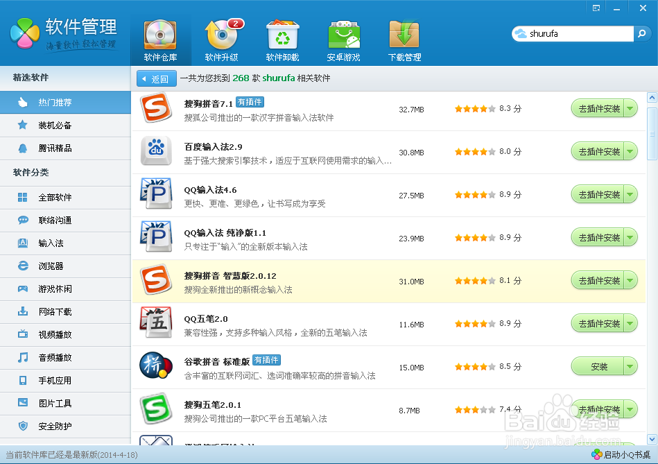The height and width of the screenshot is (464, 658).
Task: Click the scrollbar down arrow
Action: coord(652,439)
